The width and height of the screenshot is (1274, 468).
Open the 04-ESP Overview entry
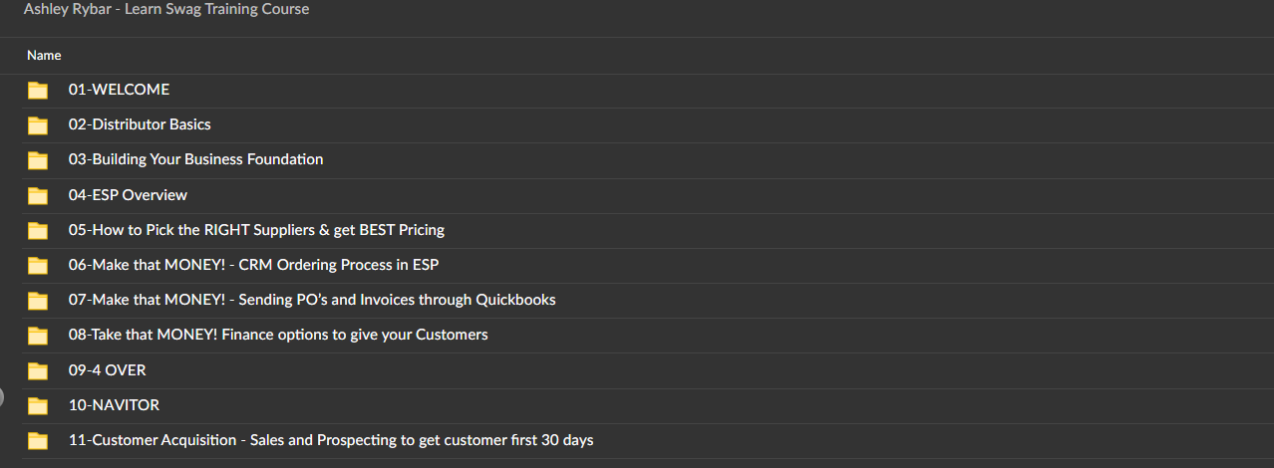128,195
